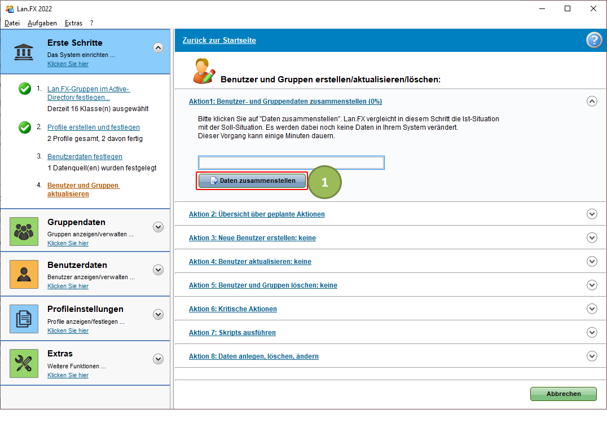This screenshot has height=423, width=607.
Task: Open Aktion 5: Benutzer und Gruppen löschen link
Action: click(x=263, y=285)
